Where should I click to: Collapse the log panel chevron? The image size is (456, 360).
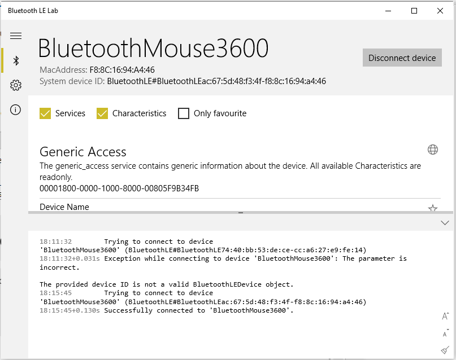(445, 223)
